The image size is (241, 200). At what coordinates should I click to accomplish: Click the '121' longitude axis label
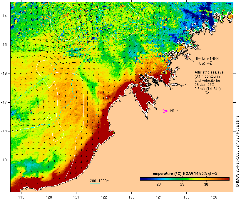[x=76, y=197]
